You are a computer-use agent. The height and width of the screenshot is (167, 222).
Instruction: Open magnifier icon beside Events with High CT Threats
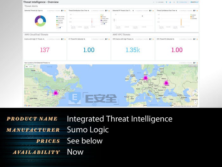(x=44, y=39)
